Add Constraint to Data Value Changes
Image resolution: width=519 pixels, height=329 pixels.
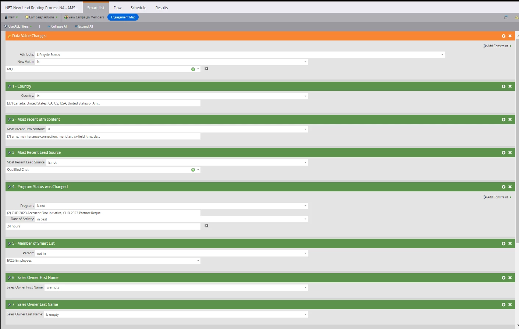[497, 46]
